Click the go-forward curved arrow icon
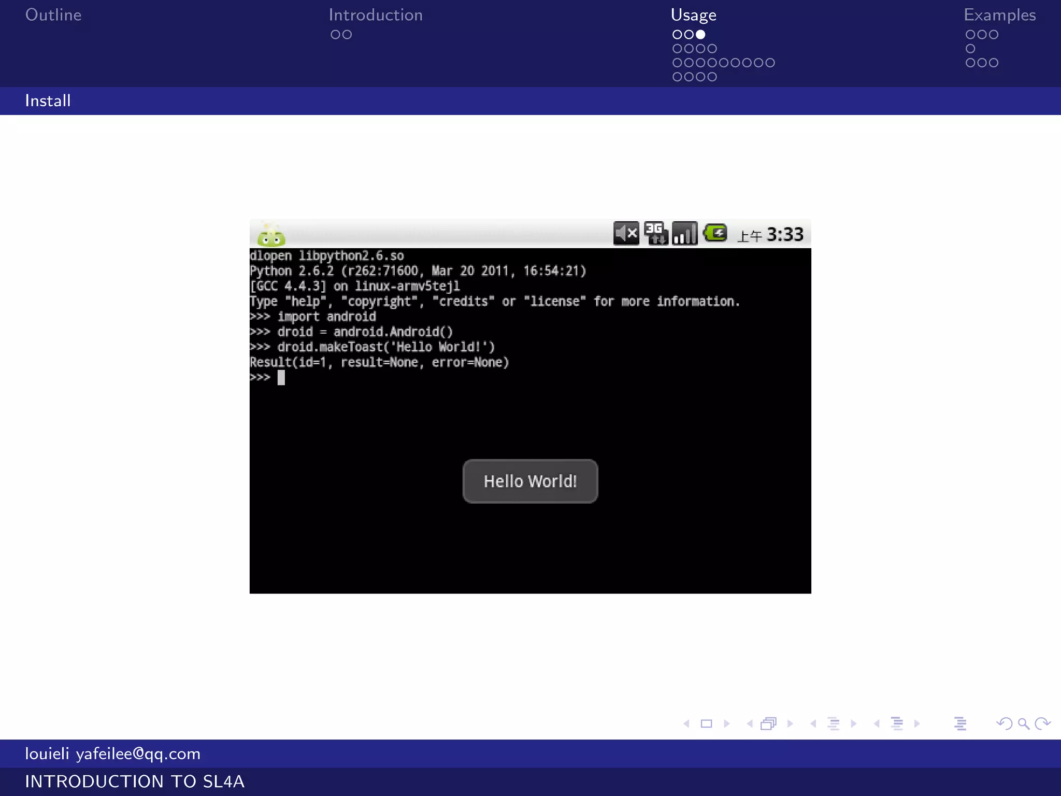This screenshot has height=796, width=1061. tap(1042, 723)
